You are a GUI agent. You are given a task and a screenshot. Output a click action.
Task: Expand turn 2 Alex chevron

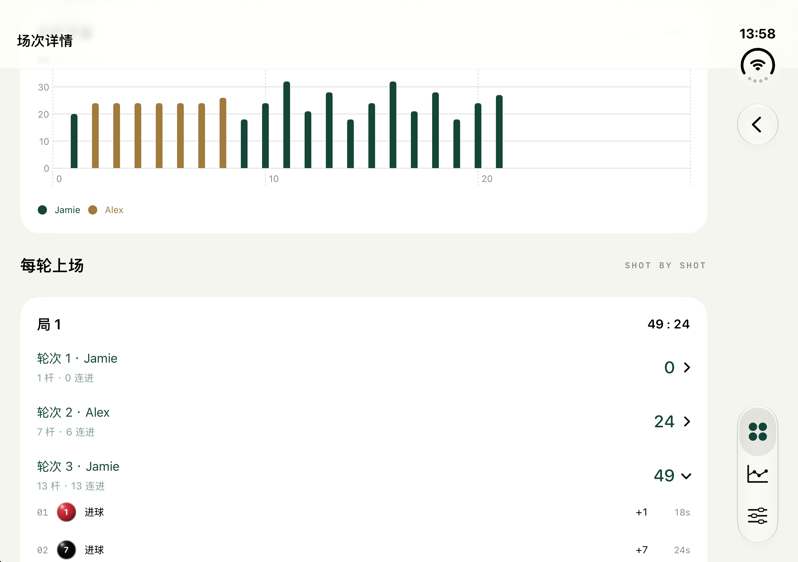687,421
